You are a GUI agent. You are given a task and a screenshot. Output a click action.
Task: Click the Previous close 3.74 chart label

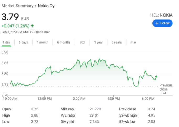point(166,89)
